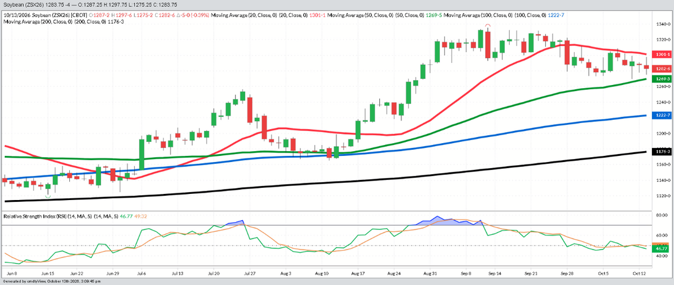The height and width of the screenshot is (285, 674).
Task: Select the 'Jun 29' date label
Action: [x=112, y=273]
